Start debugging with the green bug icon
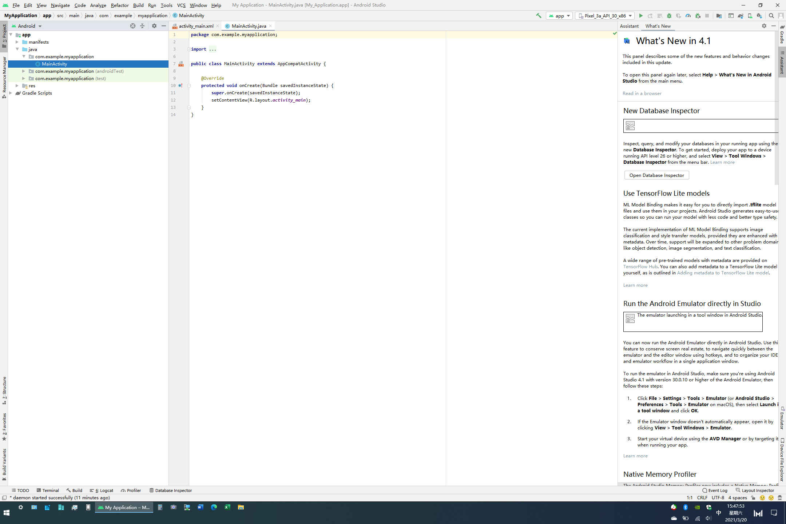The width and height of the screenshot is (786, 524). 669,16
